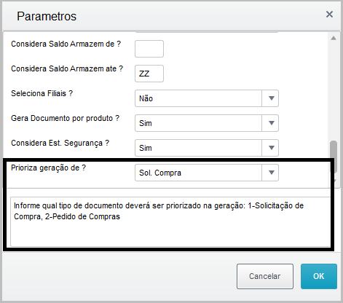This screenshot has width=343, height=303.
Task: Confirm parameters with the OK button
Action: pos(319,276)
